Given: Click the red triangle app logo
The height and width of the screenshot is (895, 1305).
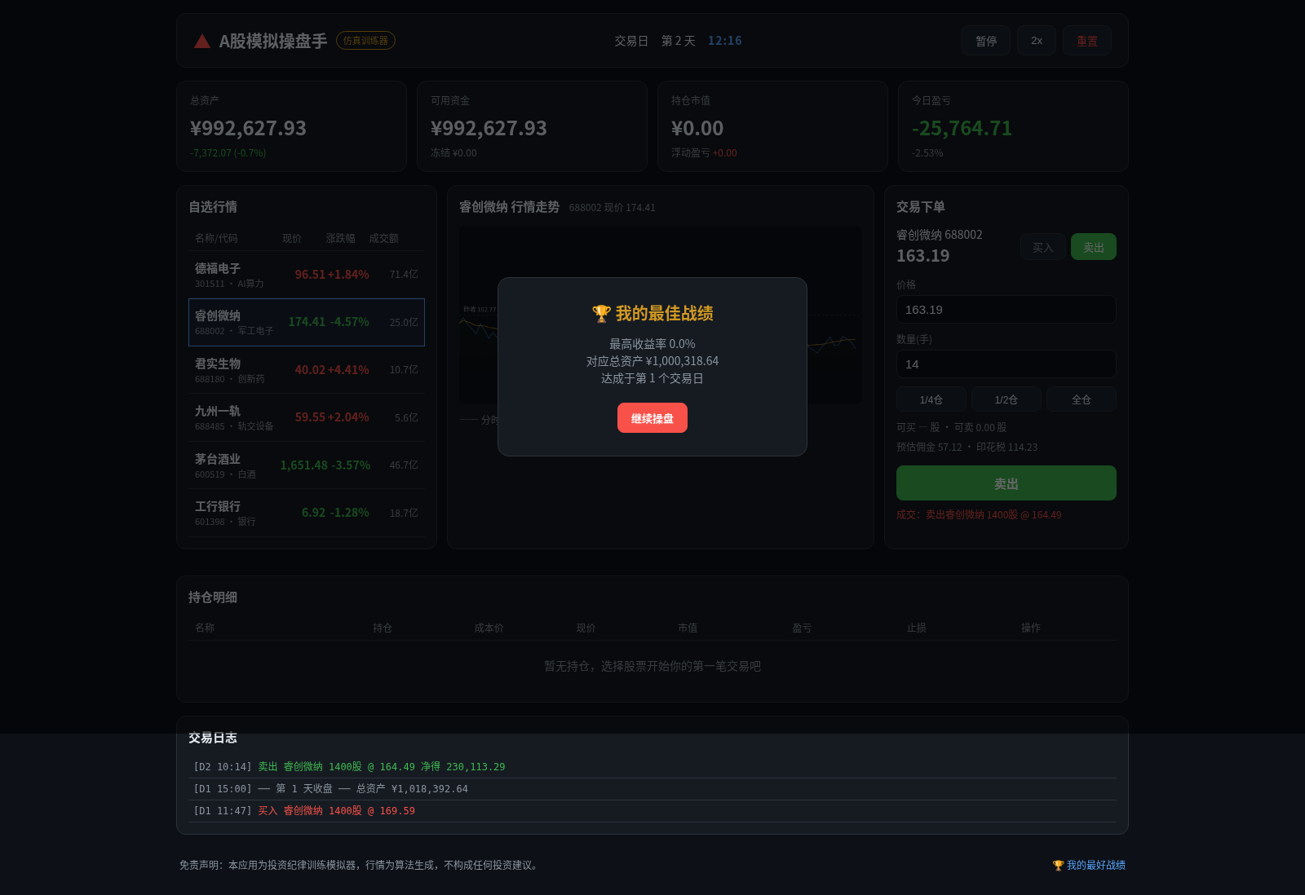Looking at the screenshot, I should (202, 41).
